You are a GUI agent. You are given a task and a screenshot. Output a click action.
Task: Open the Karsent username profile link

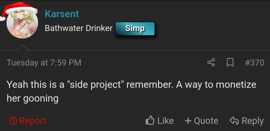click(62, 14)
